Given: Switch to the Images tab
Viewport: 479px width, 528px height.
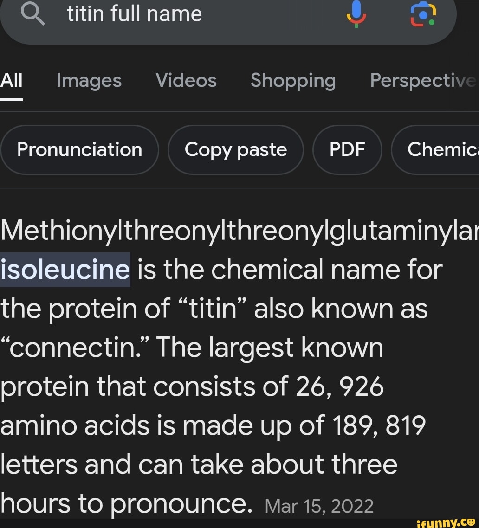Looking at the screenshot, I should [89, 81].
